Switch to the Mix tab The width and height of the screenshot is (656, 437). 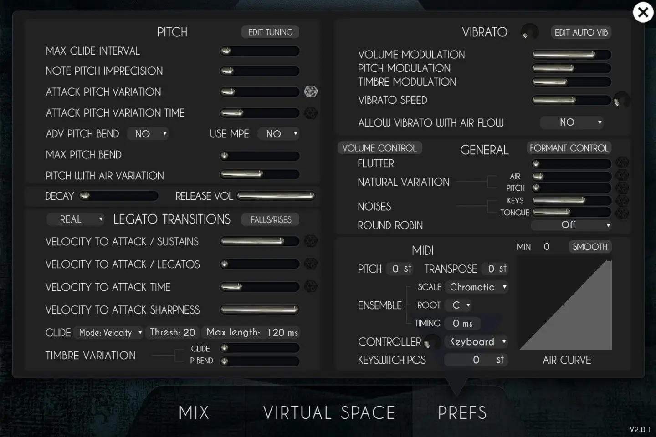point(194,413)
